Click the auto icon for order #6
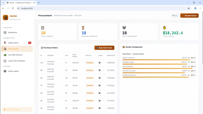Image resolution: width=203 pixels, height=114 pixels. (x=99, y=93)
